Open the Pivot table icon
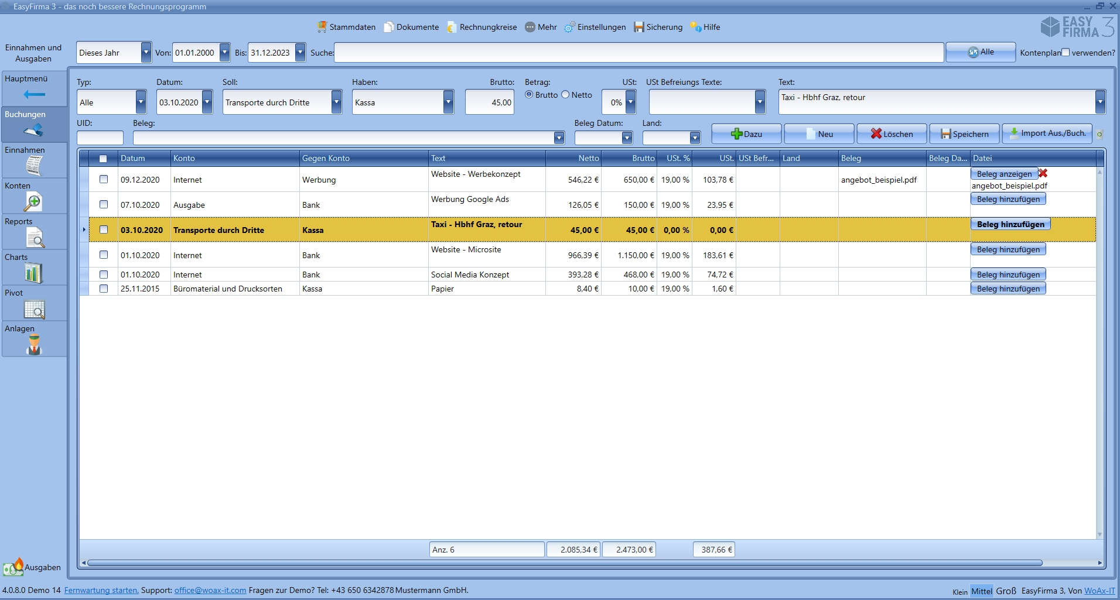Viewport: 1120px width, 600px height. pyautogui.click(x=35, y=309)
